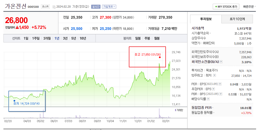Click the 시가총액 value 1,972억원
This screenshot has height=130, width=259.
(244, 29)
